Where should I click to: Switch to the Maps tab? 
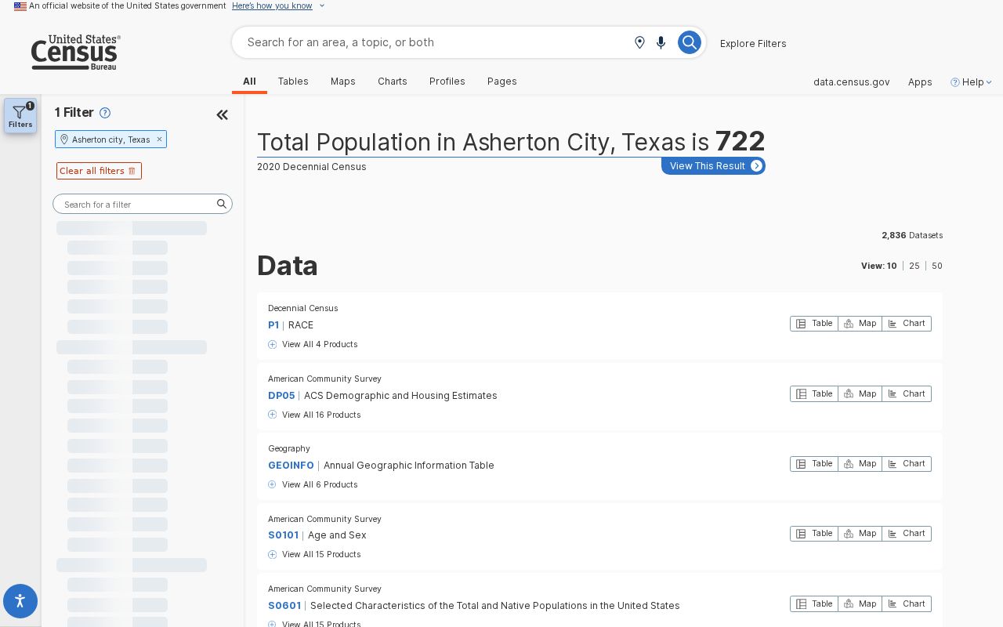[x=343, y=82]
